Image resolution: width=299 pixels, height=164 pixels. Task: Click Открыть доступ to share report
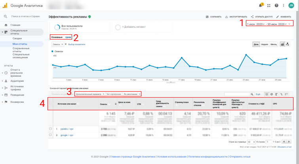[x=261, y=17]
